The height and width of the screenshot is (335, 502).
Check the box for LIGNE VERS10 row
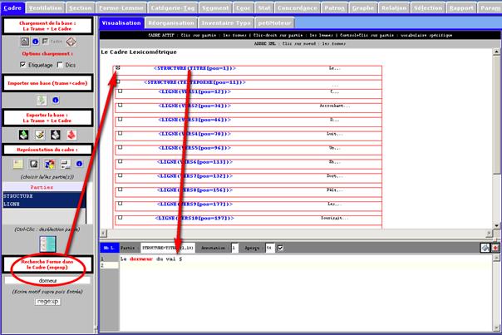[x=120, y=218]
